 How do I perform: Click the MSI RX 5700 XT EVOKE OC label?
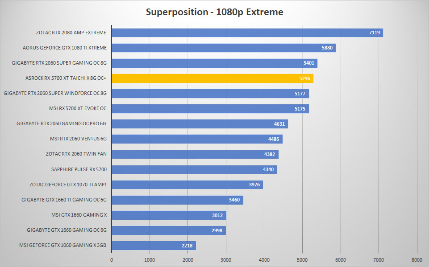point(78,108)
